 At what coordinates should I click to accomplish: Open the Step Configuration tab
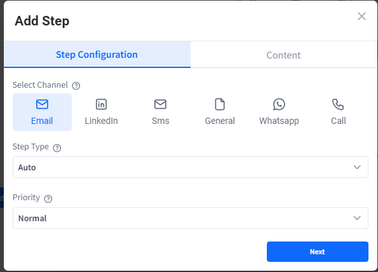coord(97,55)
